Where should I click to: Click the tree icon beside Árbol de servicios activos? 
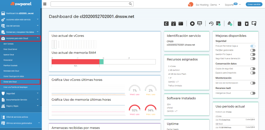coord(3,117)
